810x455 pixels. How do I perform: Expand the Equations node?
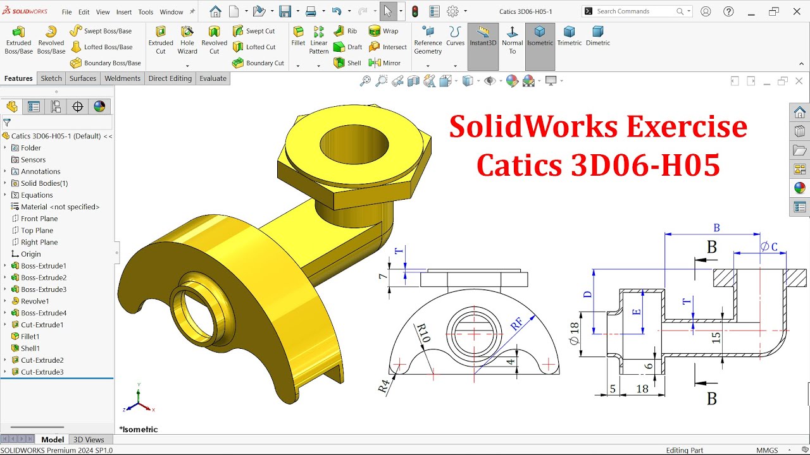coord(5,195)
